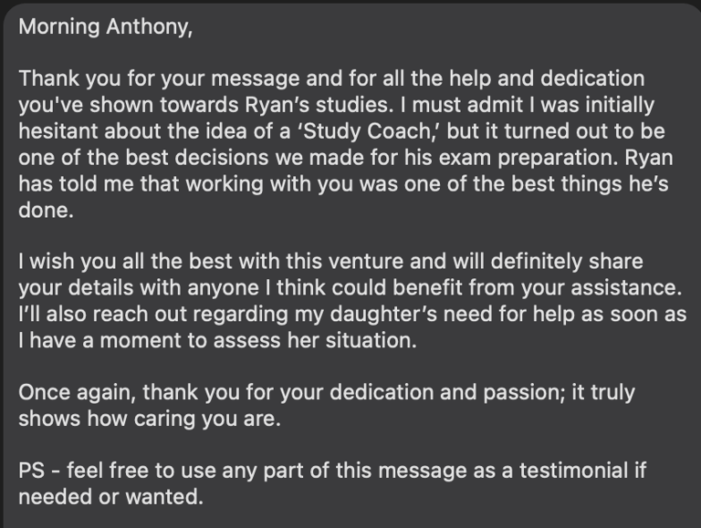Click the words 'assess her situation.'
The width and height of the screenshot is (701, 528).
tap(315, 340)
